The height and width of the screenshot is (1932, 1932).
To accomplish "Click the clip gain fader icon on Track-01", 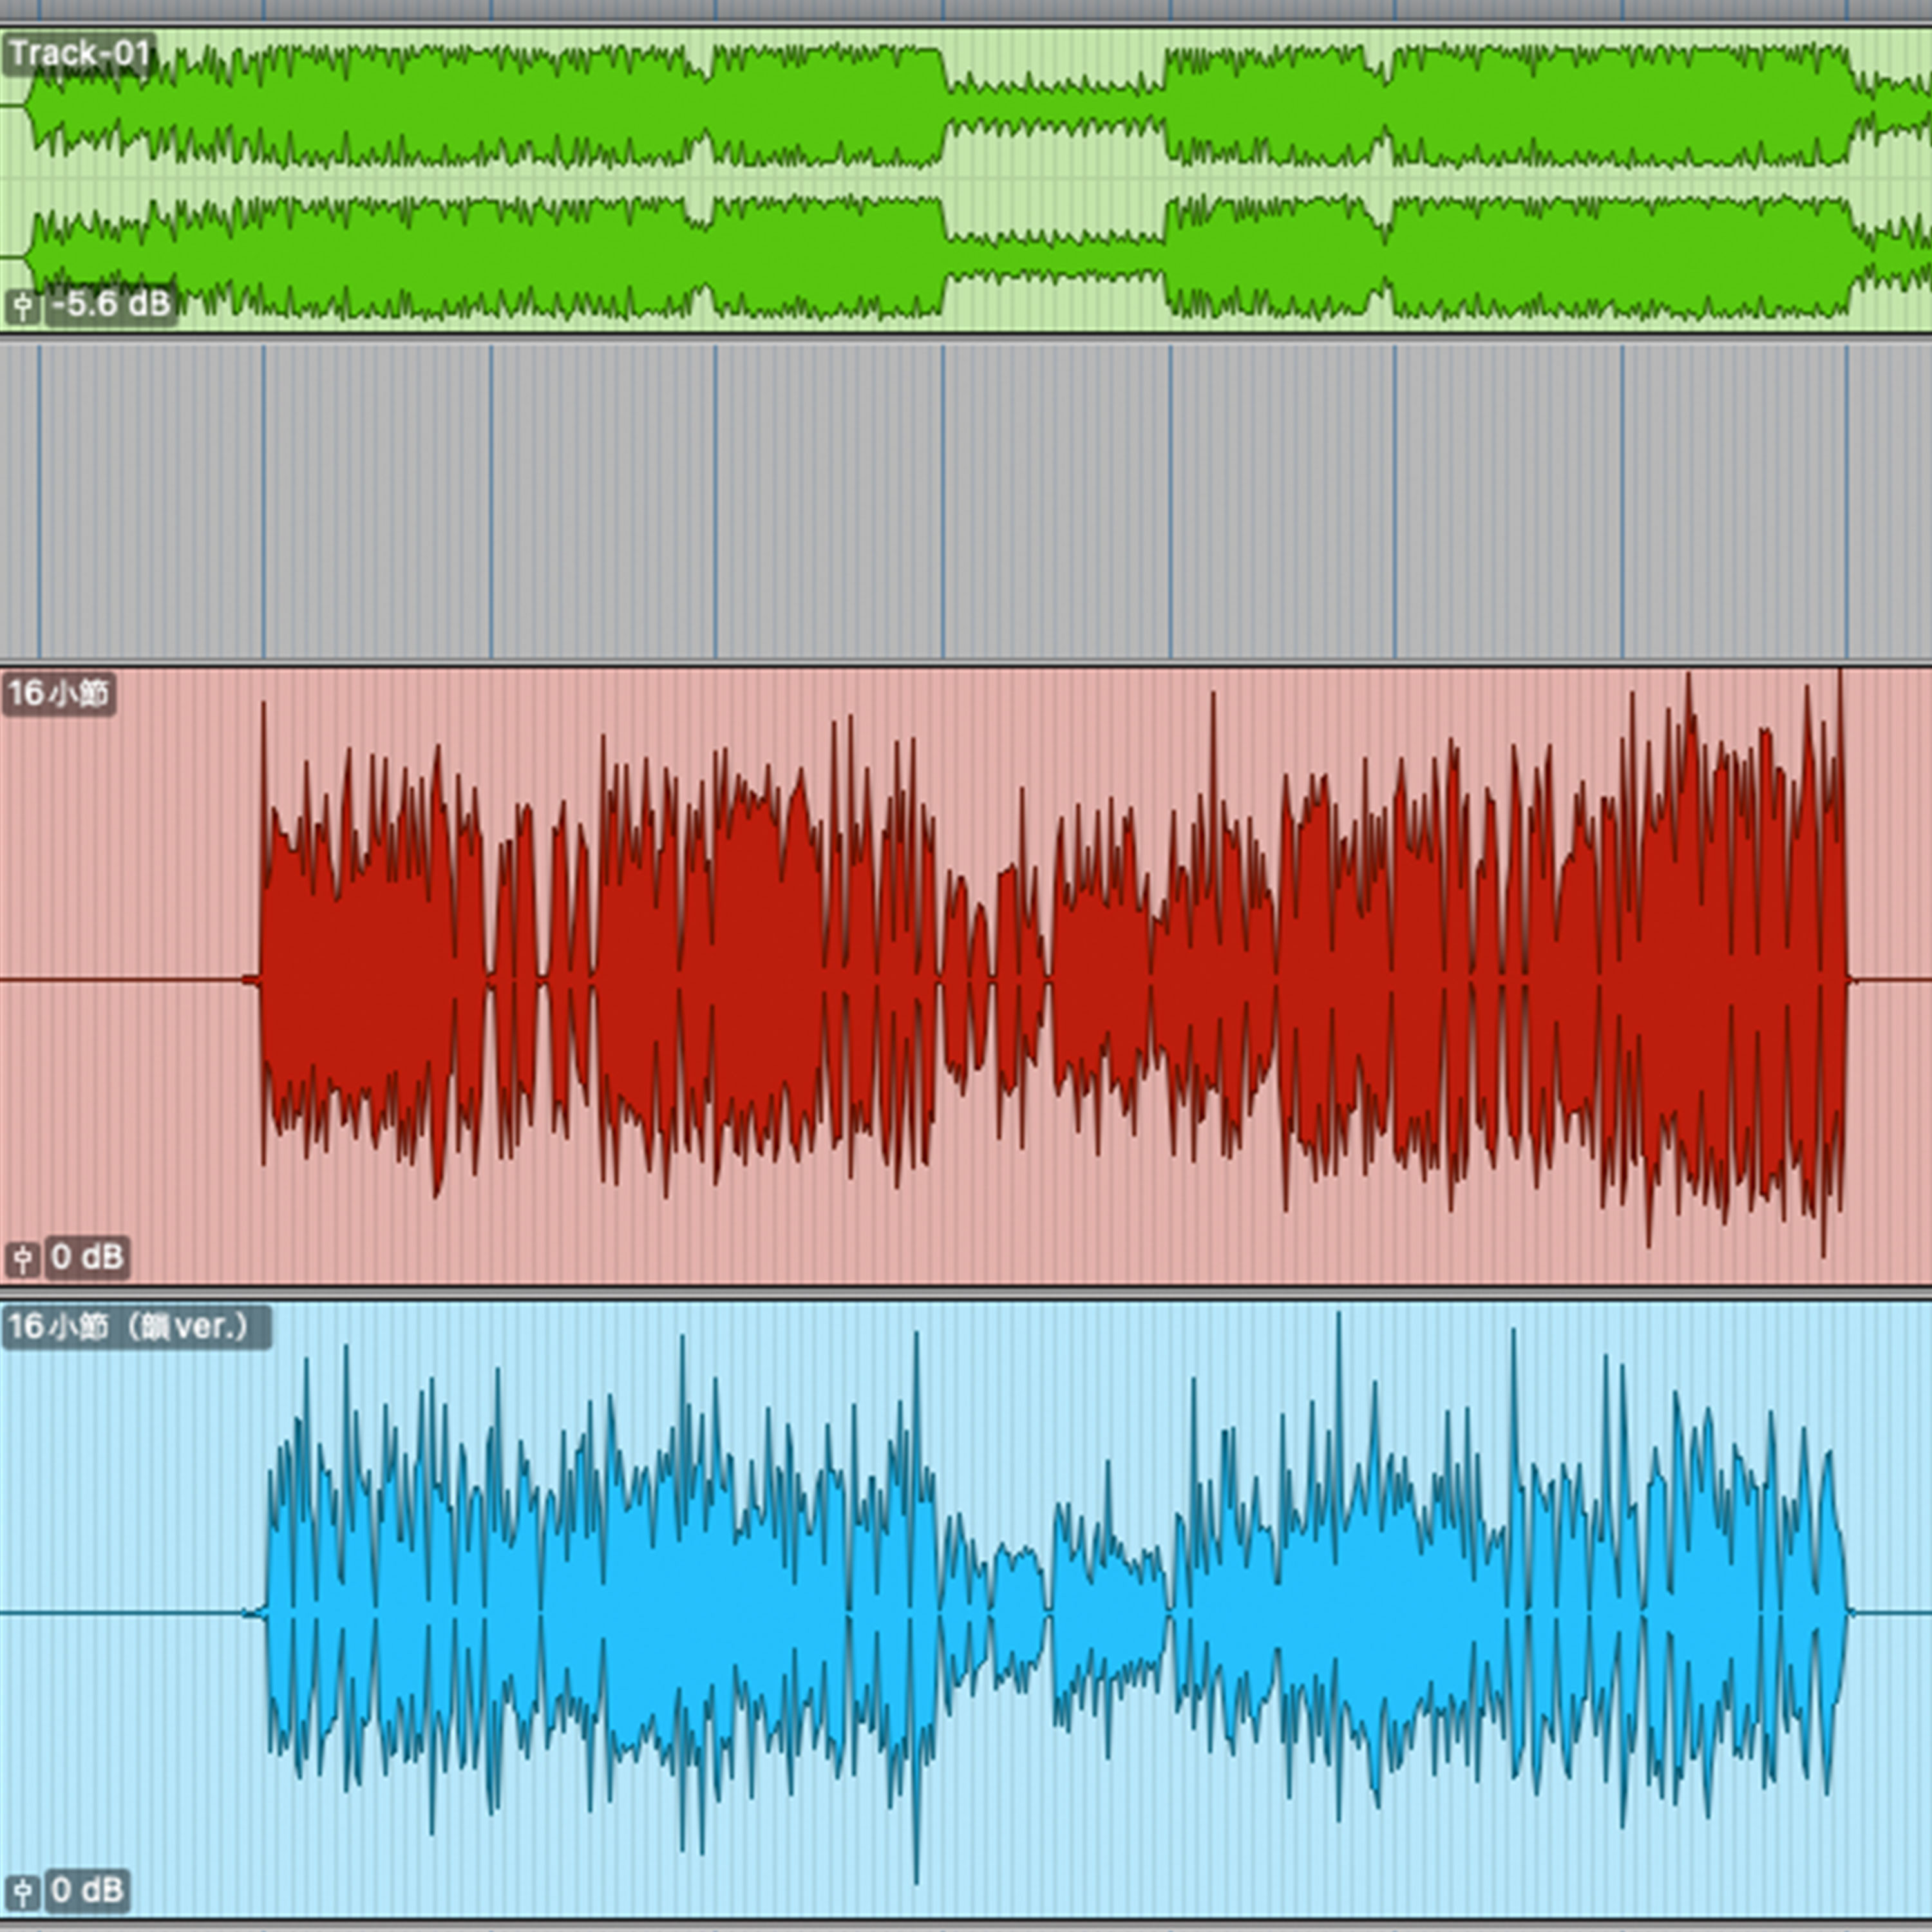I will coord(21,306).
